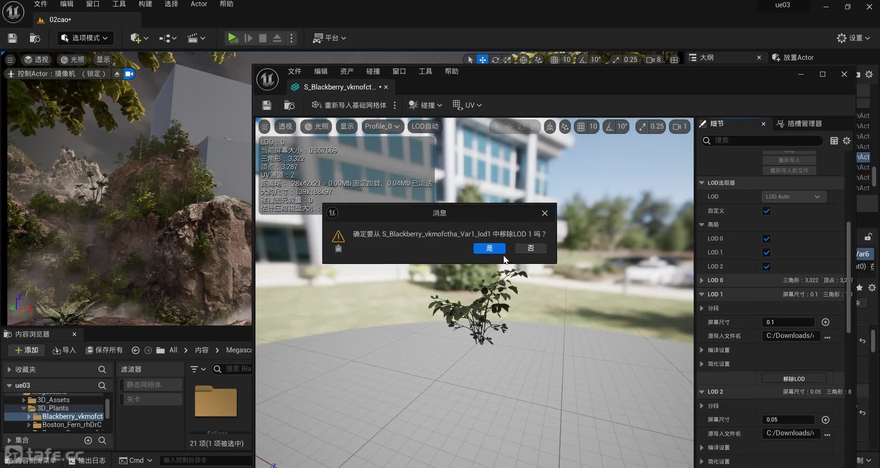Click the plus icon beside LOD 1 屏幕尺寸
880x468 pixels.
coord(825,322)
